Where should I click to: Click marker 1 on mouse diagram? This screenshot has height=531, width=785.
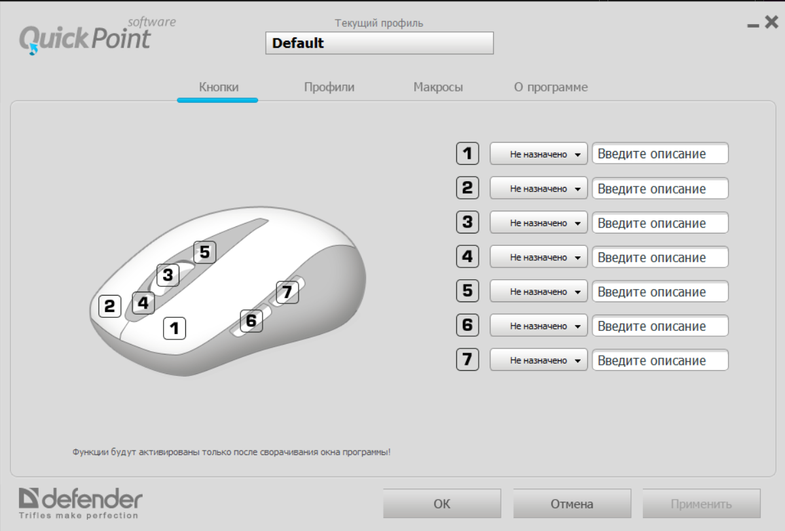pyautogui.click(x=174, y=328)
